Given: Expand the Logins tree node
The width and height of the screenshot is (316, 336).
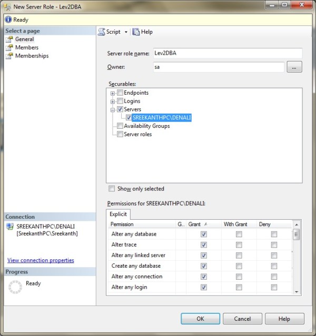Looking at the screenshot, I should pos(112,101).
